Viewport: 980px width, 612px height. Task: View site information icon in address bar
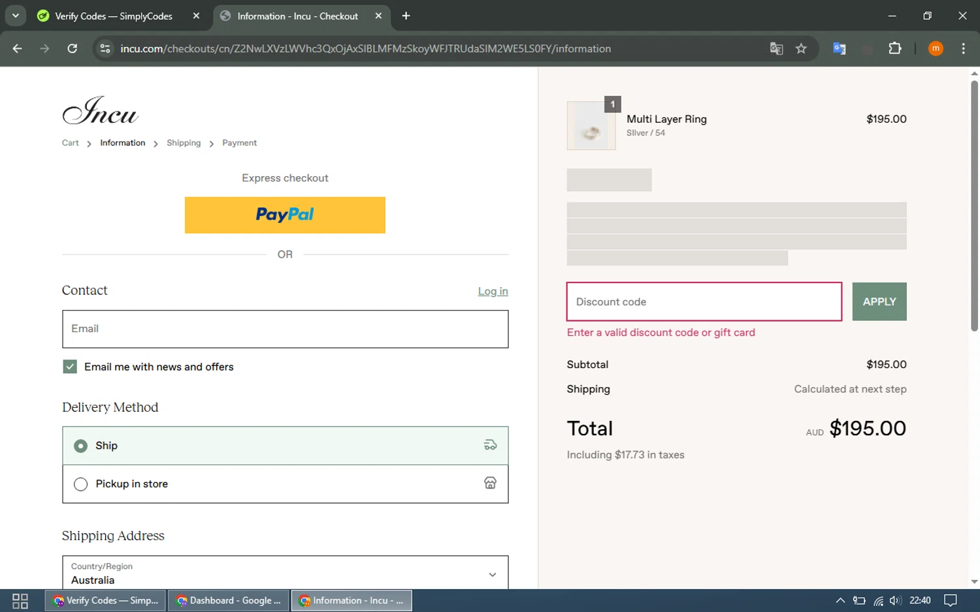pos(105,48)
